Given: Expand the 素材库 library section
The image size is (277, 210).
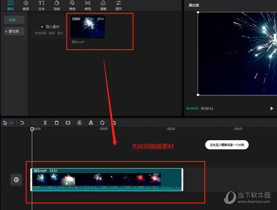Looking at the screenshot, I should click(14, 31).
